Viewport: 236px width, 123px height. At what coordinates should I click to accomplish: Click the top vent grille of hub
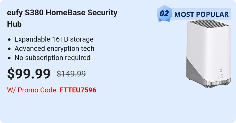[209, 24]
